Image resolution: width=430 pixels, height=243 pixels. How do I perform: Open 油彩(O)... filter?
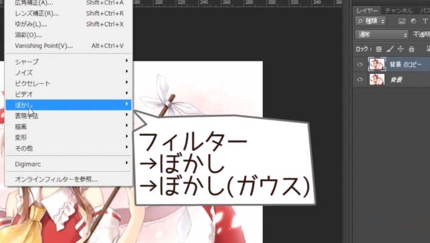point(69,35)
